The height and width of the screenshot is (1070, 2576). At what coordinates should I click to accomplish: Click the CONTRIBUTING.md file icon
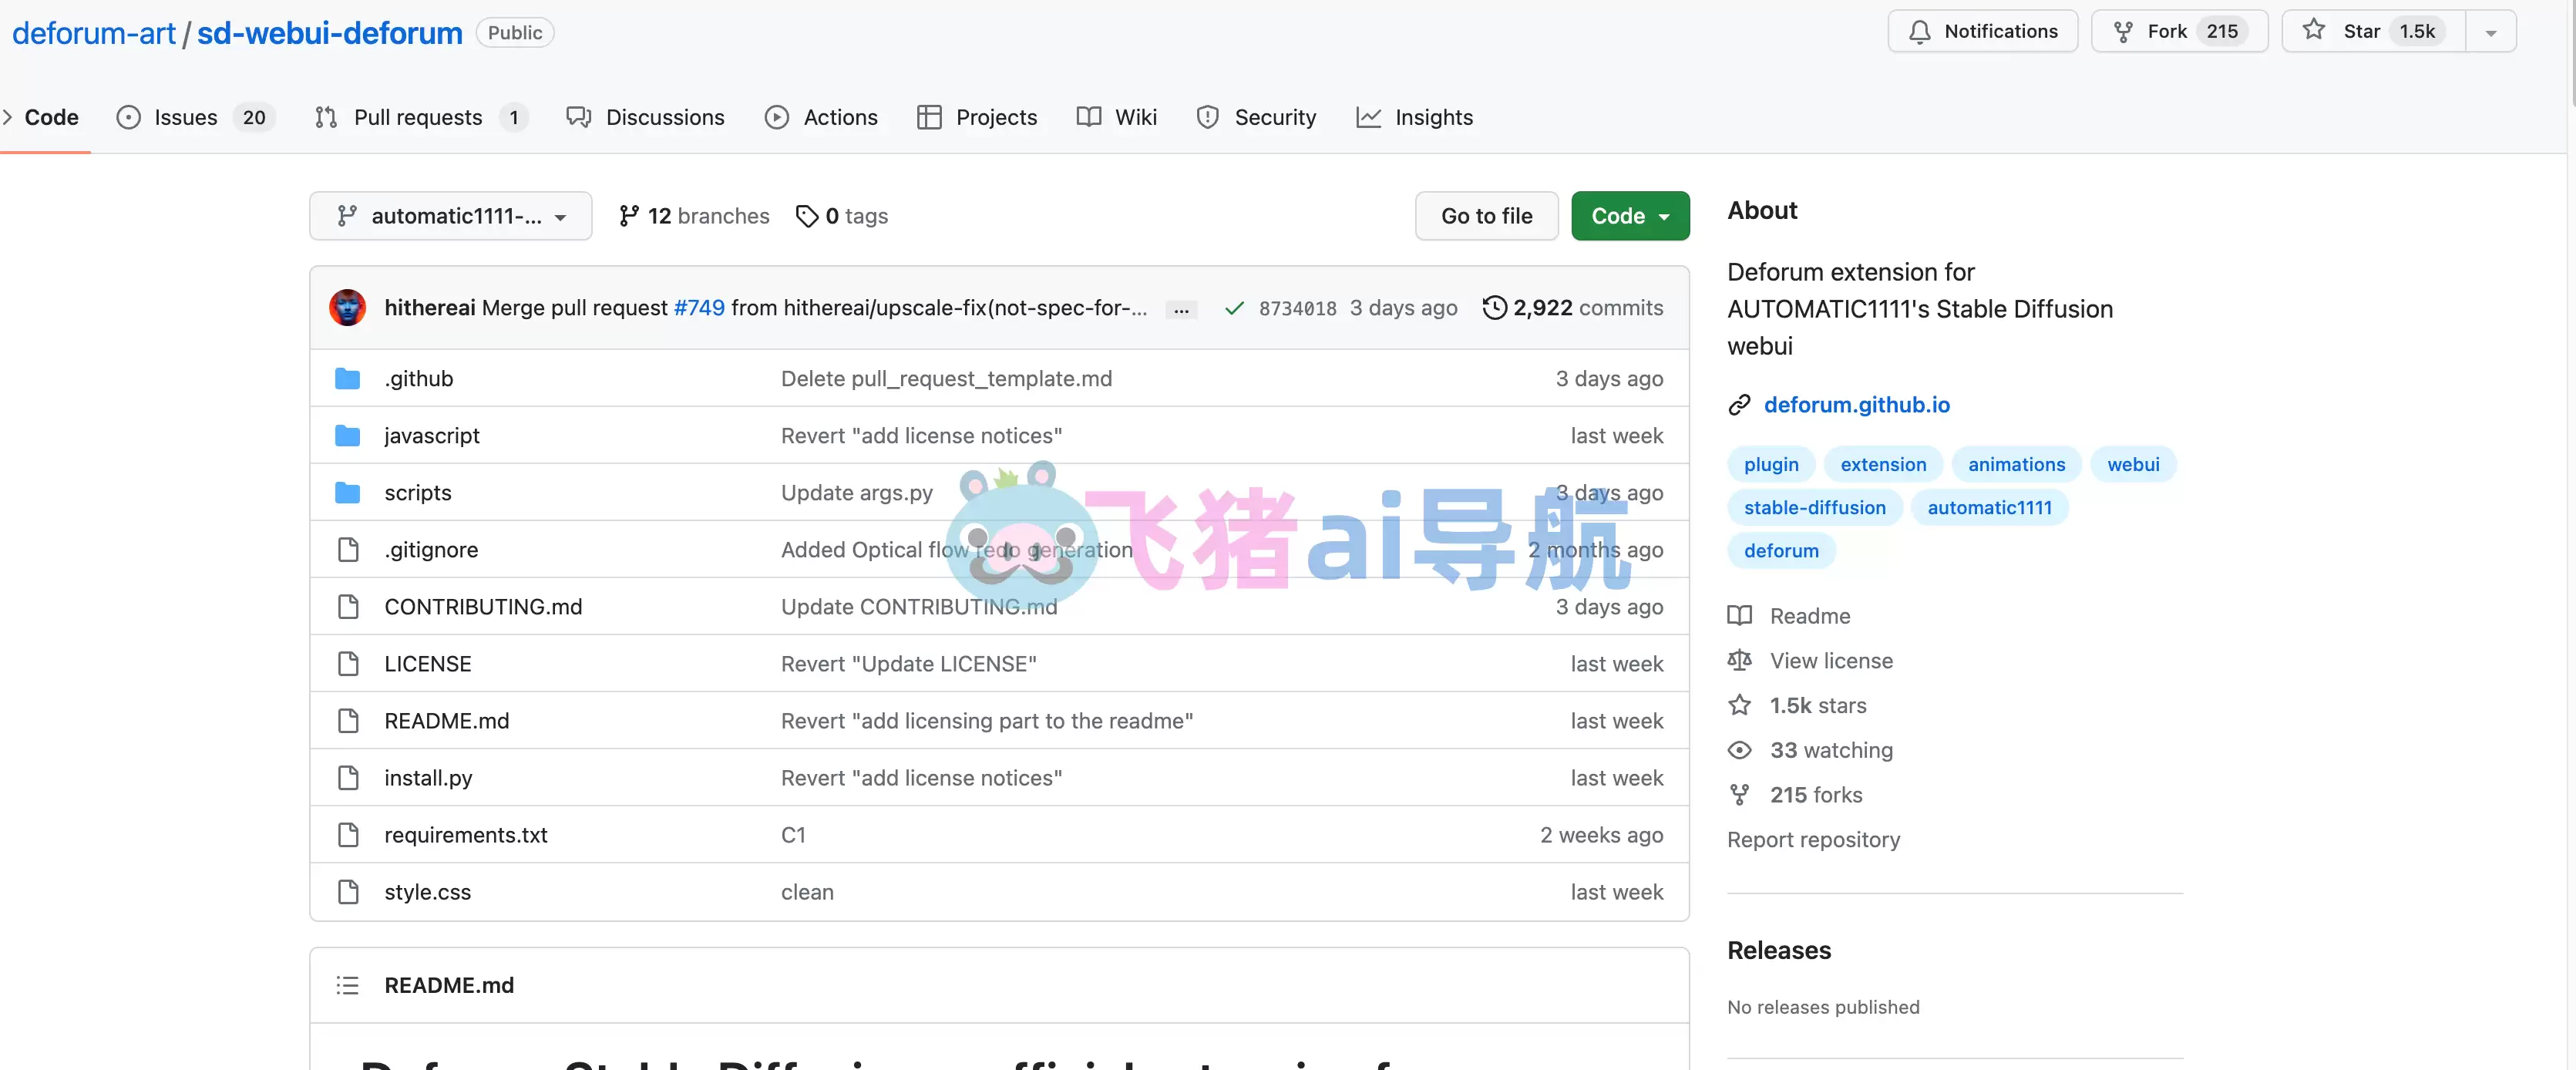tap(347, 606)
